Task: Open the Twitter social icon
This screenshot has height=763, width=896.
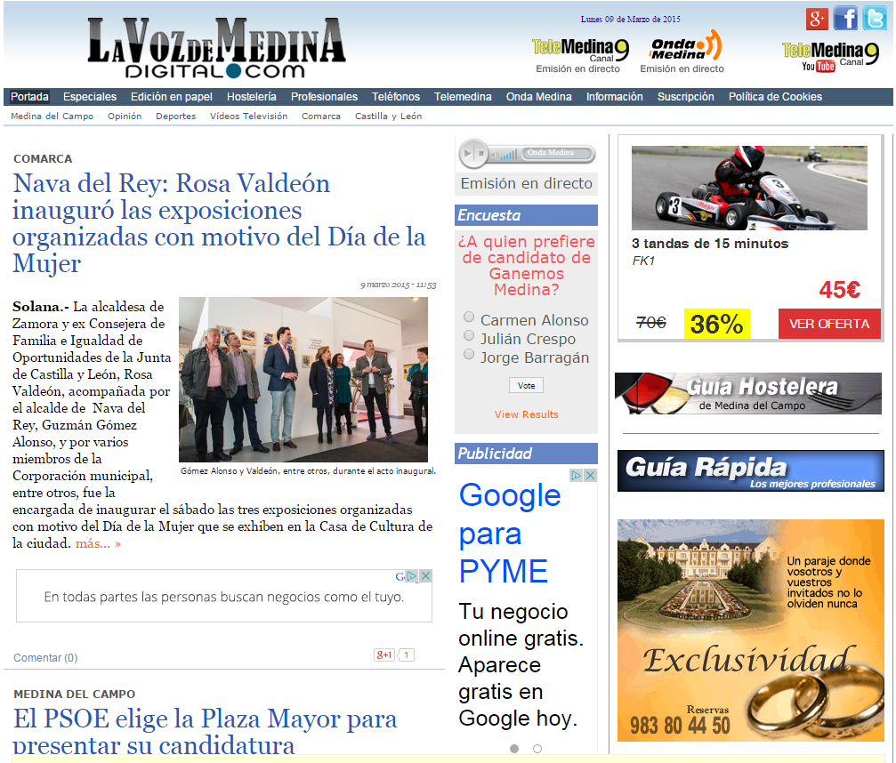Action: click(x=875, y=19)
